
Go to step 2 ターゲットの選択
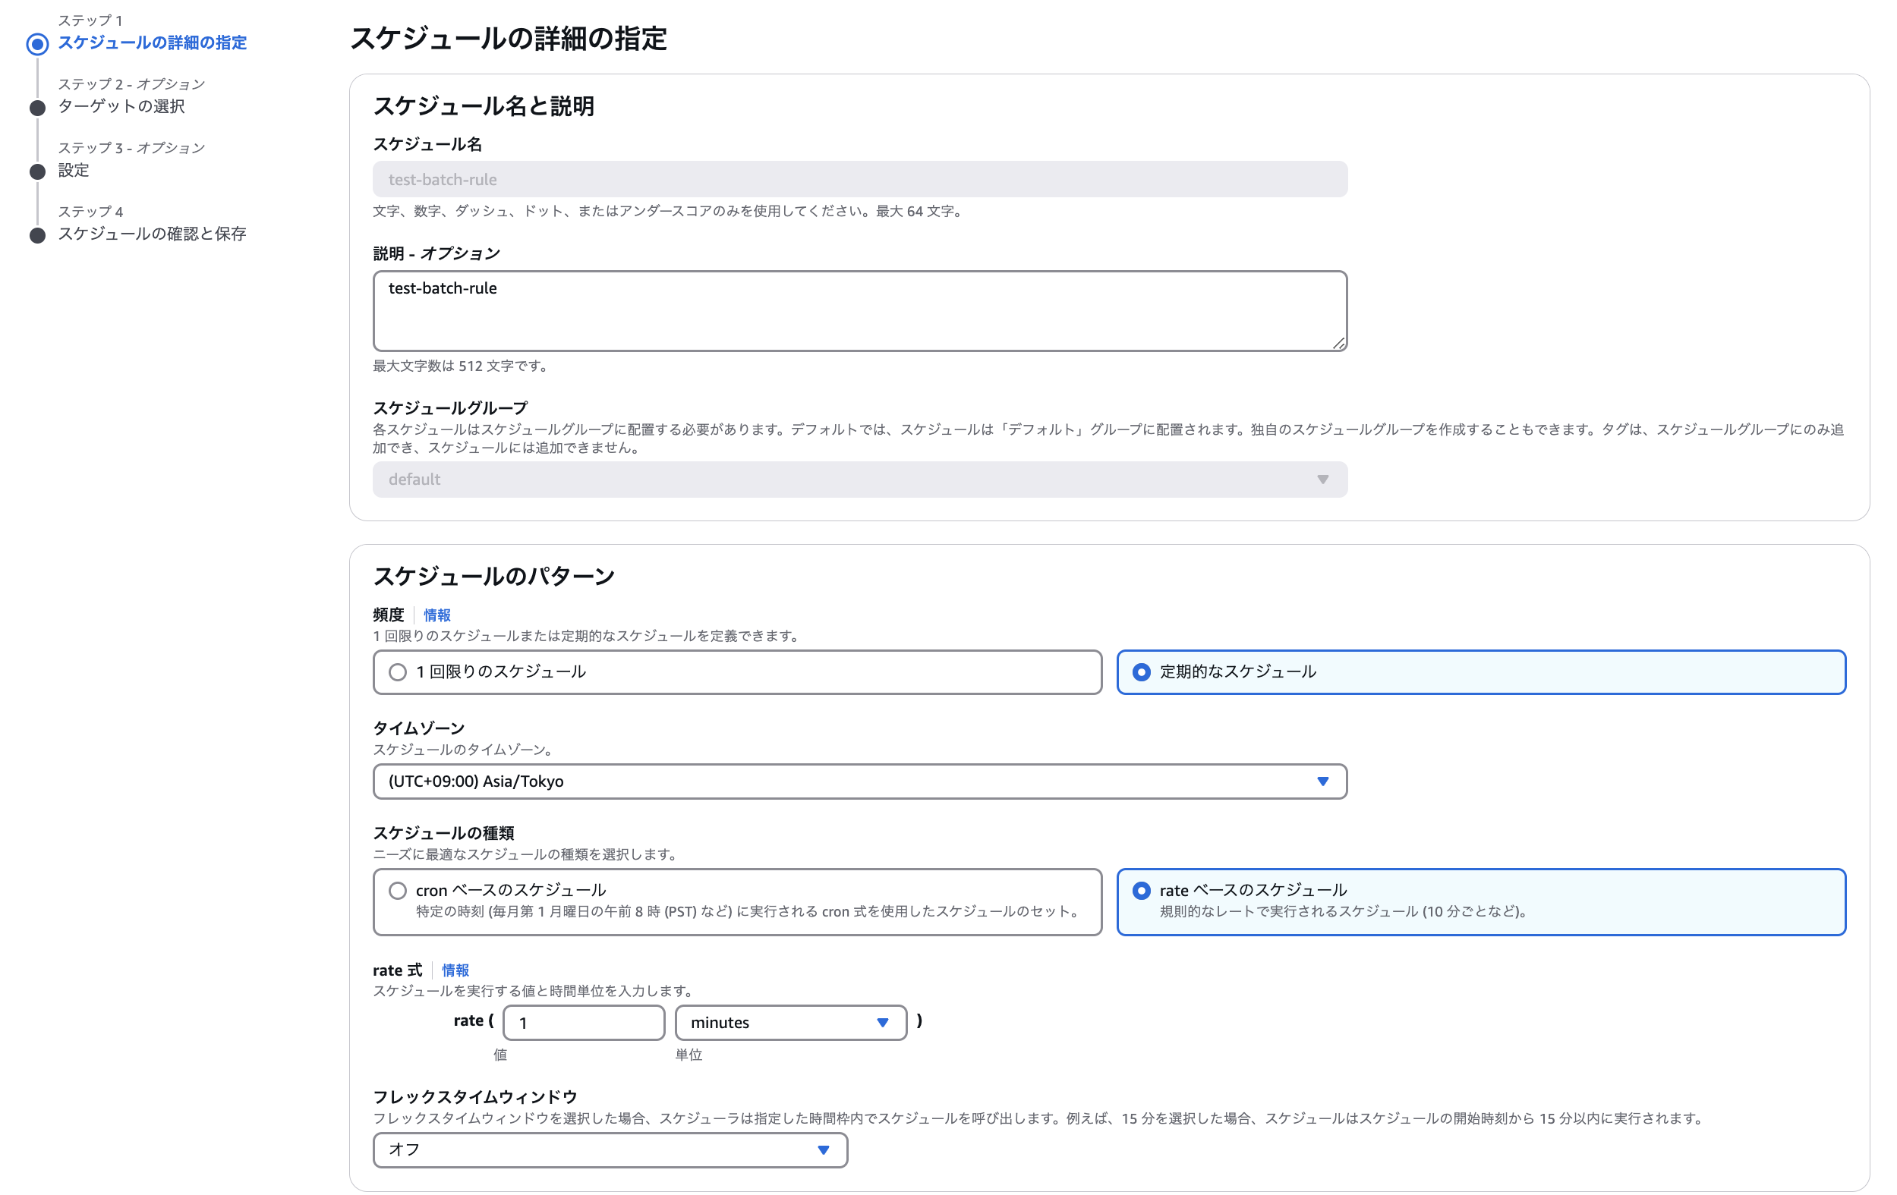(x=121, y=106)
